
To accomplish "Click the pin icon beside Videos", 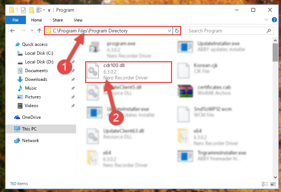I will coord(73,106).
